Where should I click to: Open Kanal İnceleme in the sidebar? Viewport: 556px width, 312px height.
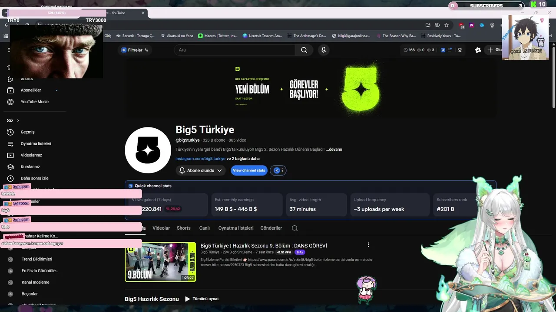[x=35, y=282]
